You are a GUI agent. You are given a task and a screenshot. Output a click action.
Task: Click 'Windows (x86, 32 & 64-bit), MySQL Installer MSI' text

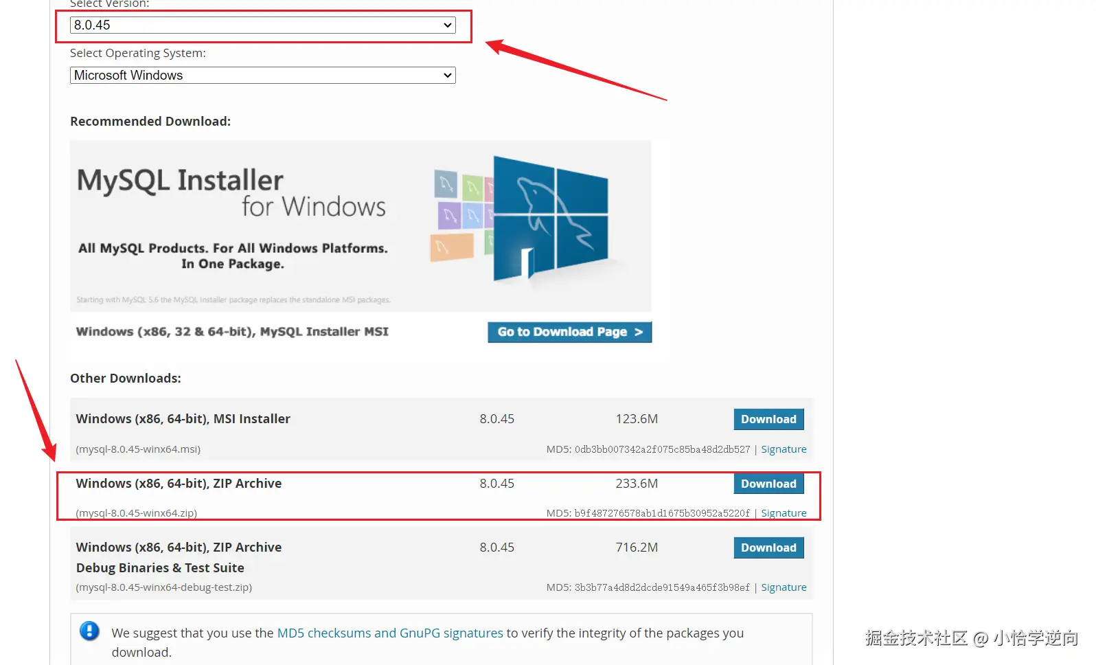click(x=232, y=332)
